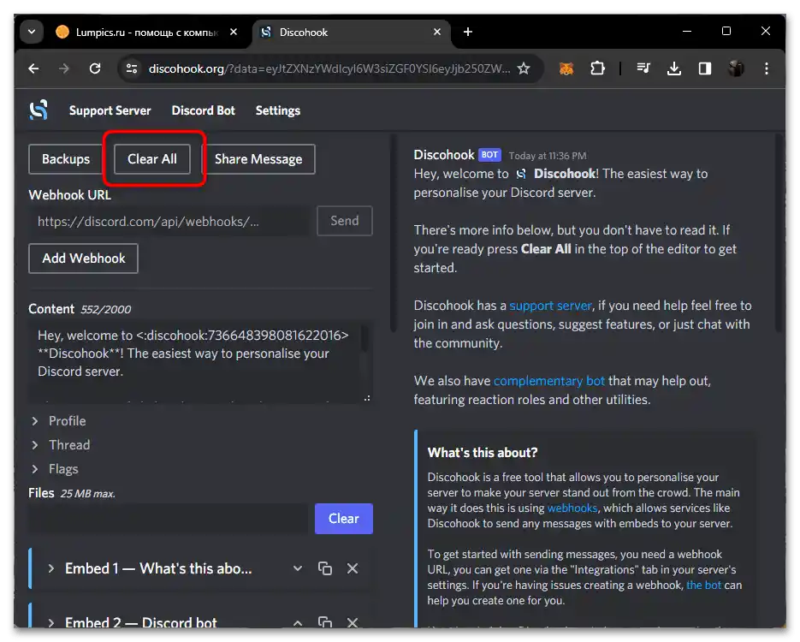The width and height of the screenshot is (800, 642).
Task: Click inside the Content text area
Action: point(194,361)
